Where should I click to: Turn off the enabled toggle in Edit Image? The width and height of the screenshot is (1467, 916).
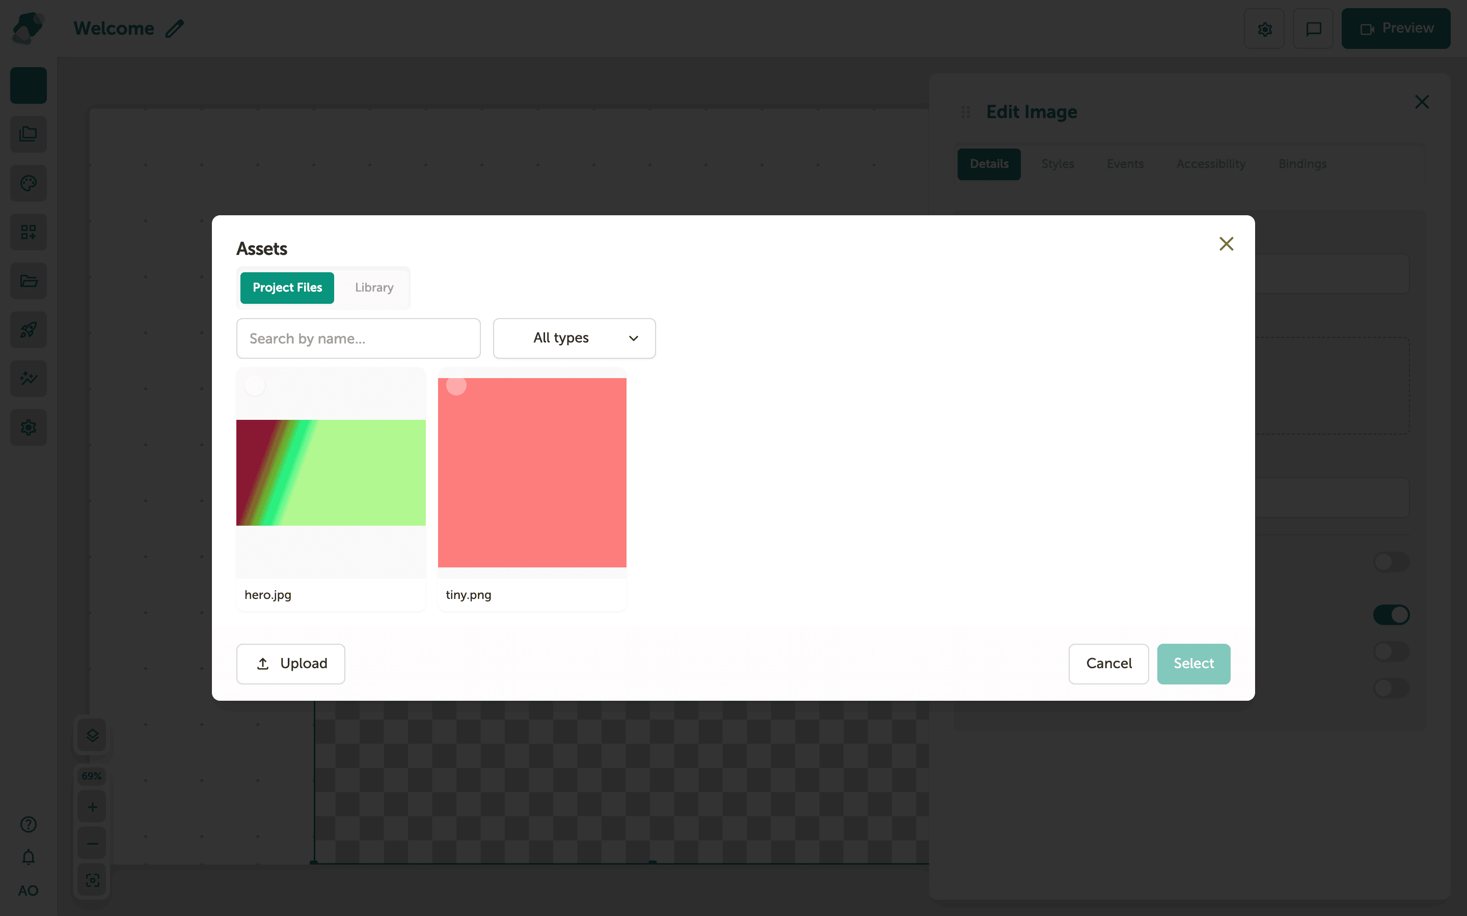coord(1391,615)
